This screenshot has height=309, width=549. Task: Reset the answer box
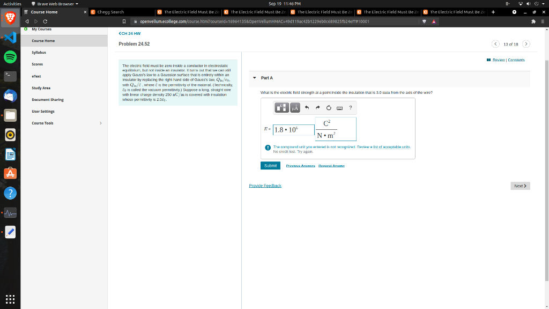pyautogui.click(x=329, y=107)
